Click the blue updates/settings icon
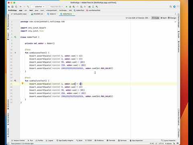Image resolution: width=193 pixels, height=145 pixels. tap(175, 6)
